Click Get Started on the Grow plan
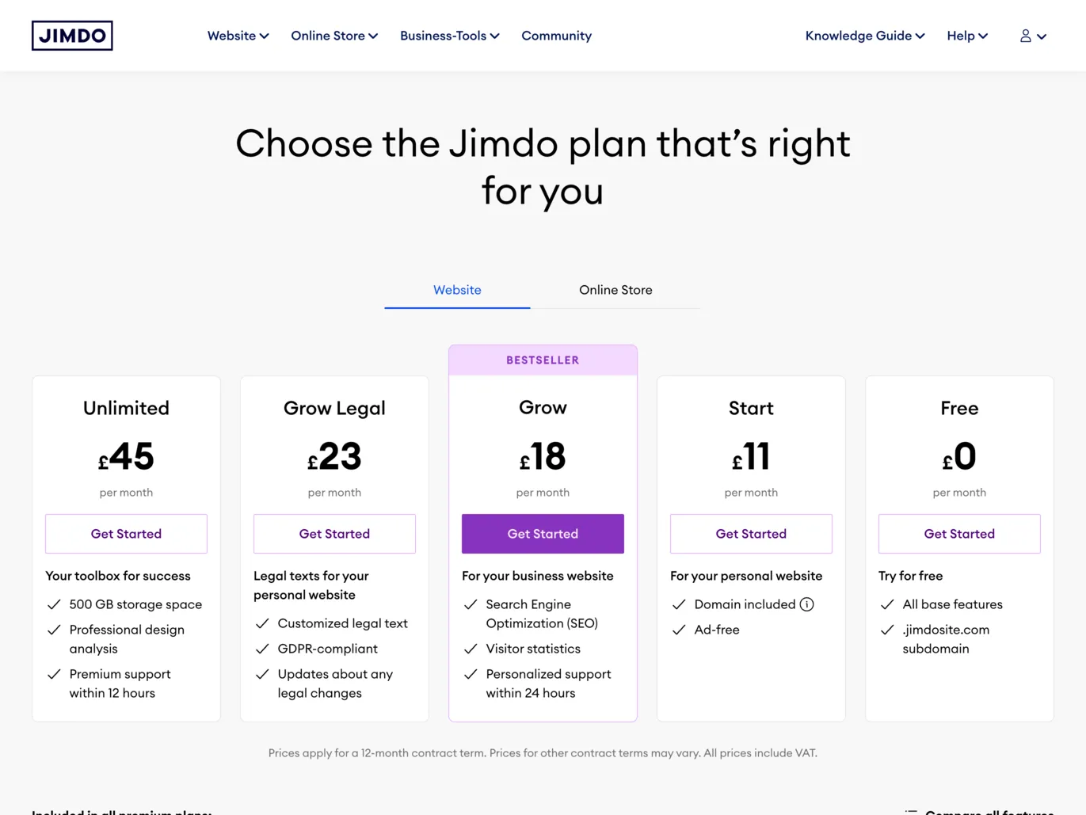 coord(543,534)
